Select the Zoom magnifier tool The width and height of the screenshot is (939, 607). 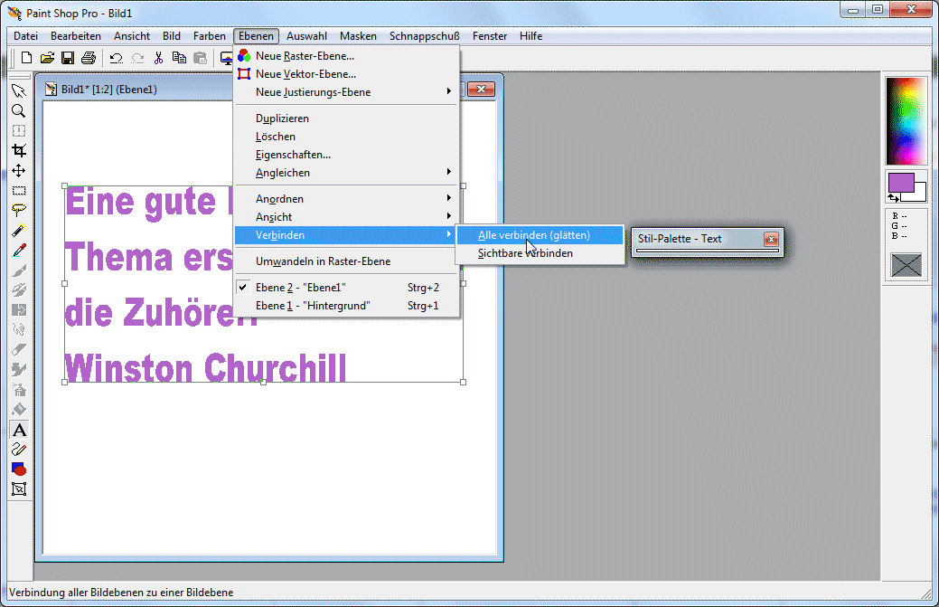tap(19, 111)
